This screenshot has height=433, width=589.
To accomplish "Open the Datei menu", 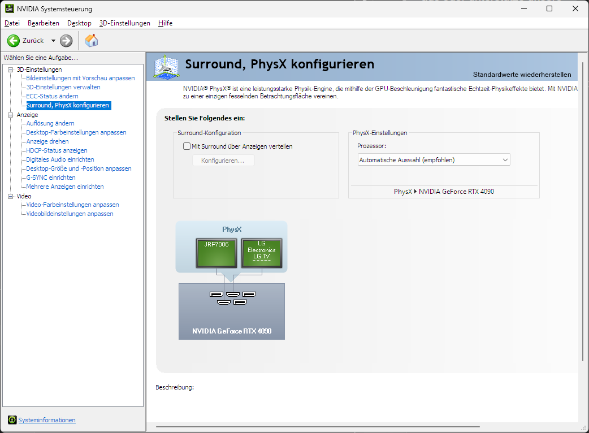I will pyautogui.click(x=12, y=23).
